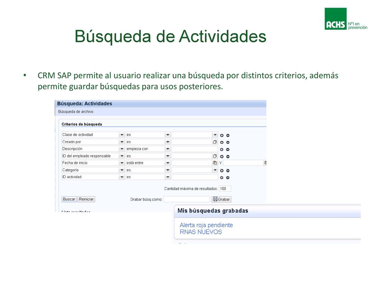This screenshot has height=290, width=386.
Task: Open operator dropdown on ID del empleado responsable row
Action: (168, 156)
